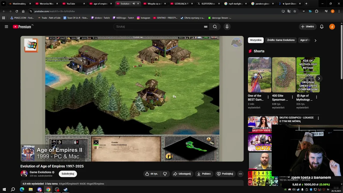Open 'Trade - Path of Exile' bookmark
The width and height of the screenshot is (343, 193).
(49, 18)
